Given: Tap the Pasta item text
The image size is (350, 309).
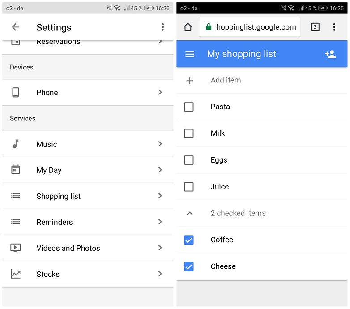Looking at the screenshot, I should pos(220,107).
